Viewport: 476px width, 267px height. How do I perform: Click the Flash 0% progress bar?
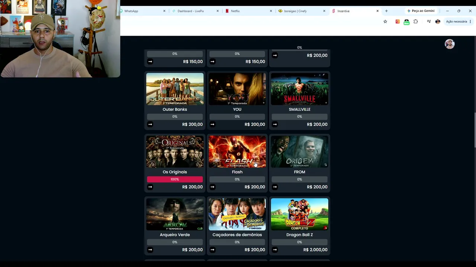coord(237,179)
